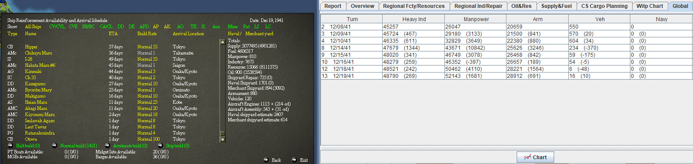The height and width of the screenshot is (164, 693).
Task: Open the Supply&Fuel tab
Action: click(556, 6)
